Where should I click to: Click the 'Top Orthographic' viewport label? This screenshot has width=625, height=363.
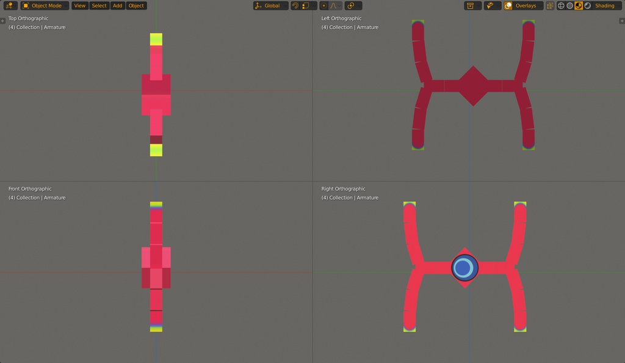click(x=28, y=18)
